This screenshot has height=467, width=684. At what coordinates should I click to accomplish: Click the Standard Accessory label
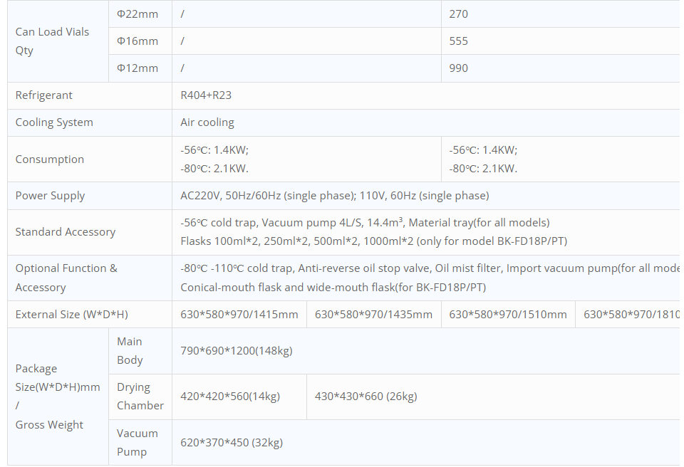coord(66,231)
